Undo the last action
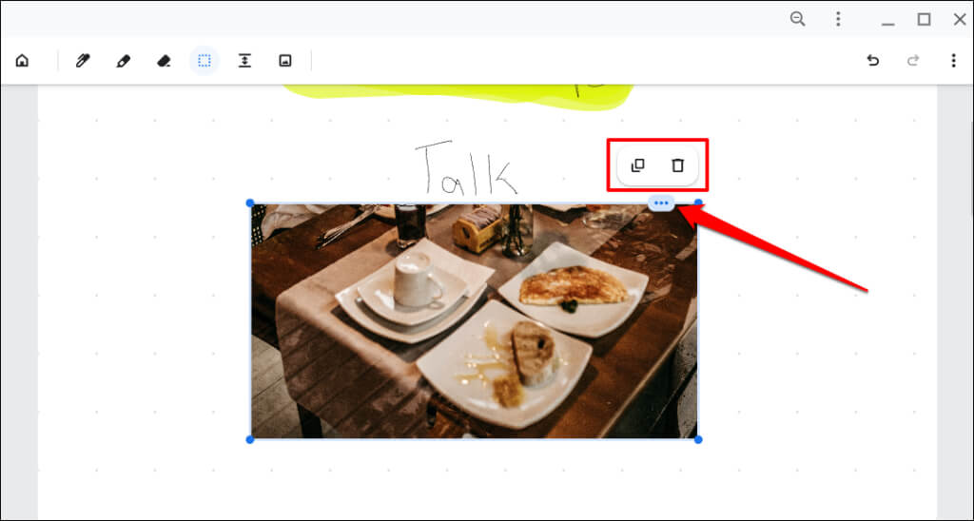974x521 pixels. pyautogui.click(x=873, y=61)
